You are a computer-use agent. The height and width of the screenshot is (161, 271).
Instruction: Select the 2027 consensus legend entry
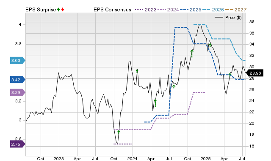(x=235, y=10)
